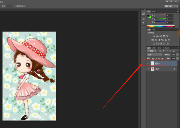Open the collapsed properties panel icon at top of dock

pyautogui.click(x=143, y=14)
